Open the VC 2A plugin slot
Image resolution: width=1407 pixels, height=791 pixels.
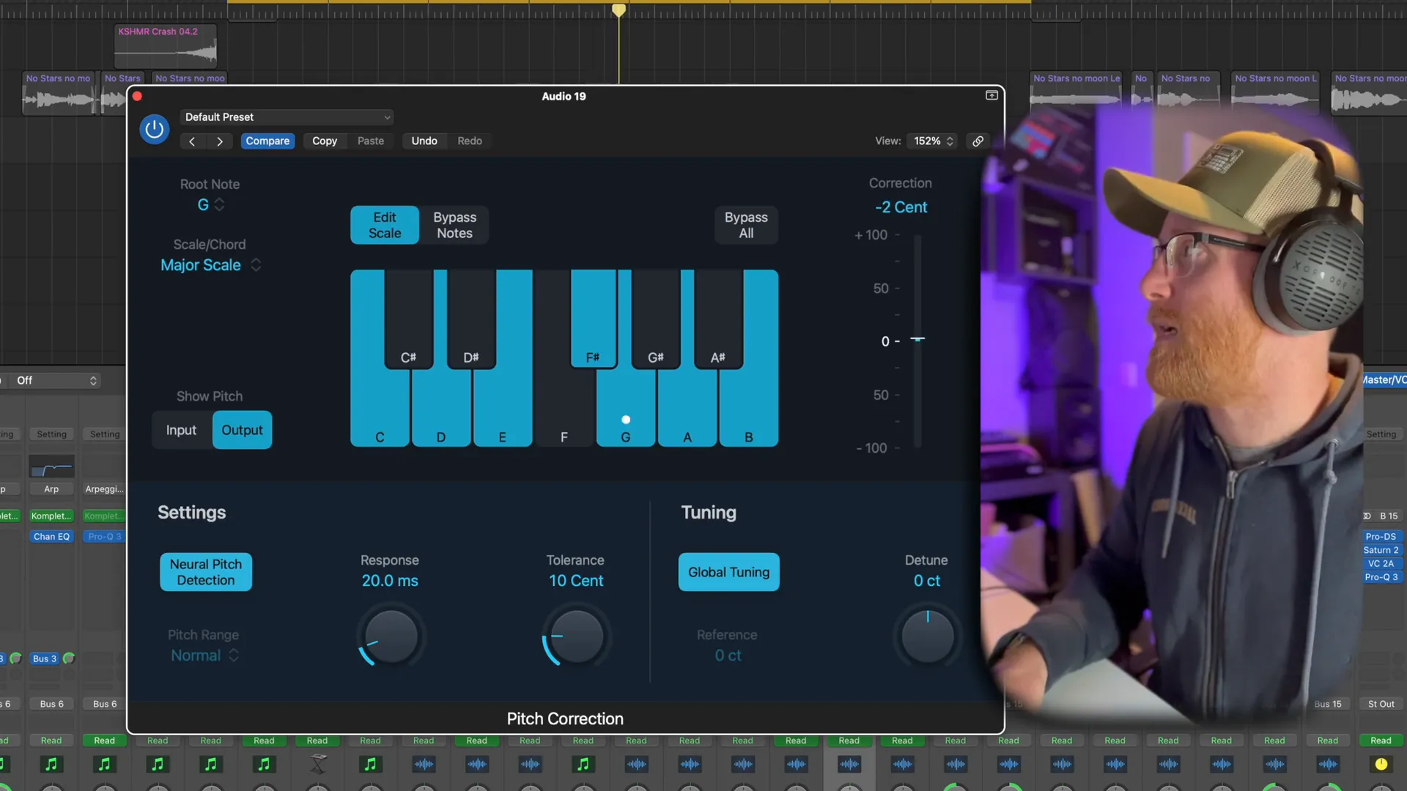coord(1381,563)
